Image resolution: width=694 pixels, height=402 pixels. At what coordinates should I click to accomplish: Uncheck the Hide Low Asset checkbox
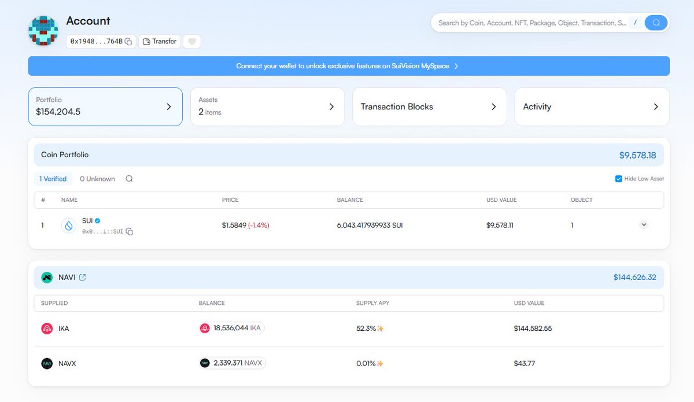tap(618, 179)
